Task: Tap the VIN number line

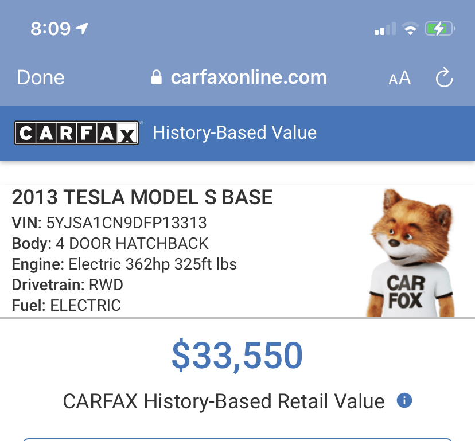Action: tap(109, 223)
